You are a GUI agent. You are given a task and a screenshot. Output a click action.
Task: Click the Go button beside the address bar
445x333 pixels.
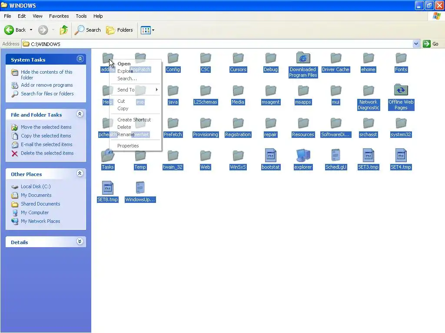(431, 44)
